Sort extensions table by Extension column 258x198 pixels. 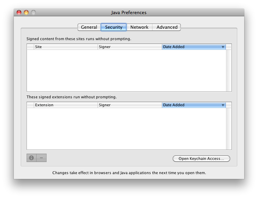point(66,105)
